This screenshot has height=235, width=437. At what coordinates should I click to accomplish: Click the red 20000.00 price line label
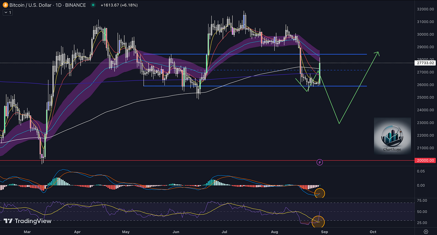click(x=425, y=160)
